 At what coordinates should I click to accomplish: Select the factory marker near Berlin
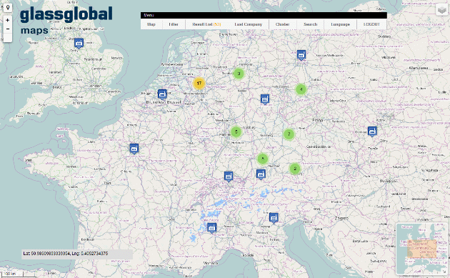coord(301,55)
